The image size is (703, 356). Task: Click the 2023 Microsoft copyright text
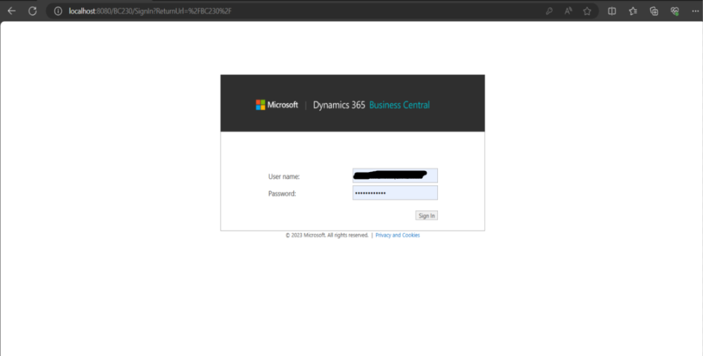click(x=327, y=235)
